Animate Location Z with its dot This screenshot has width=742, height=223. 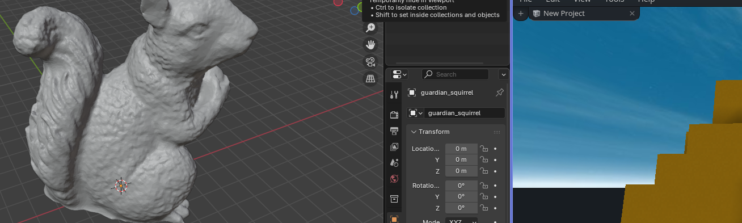(495, 171)
